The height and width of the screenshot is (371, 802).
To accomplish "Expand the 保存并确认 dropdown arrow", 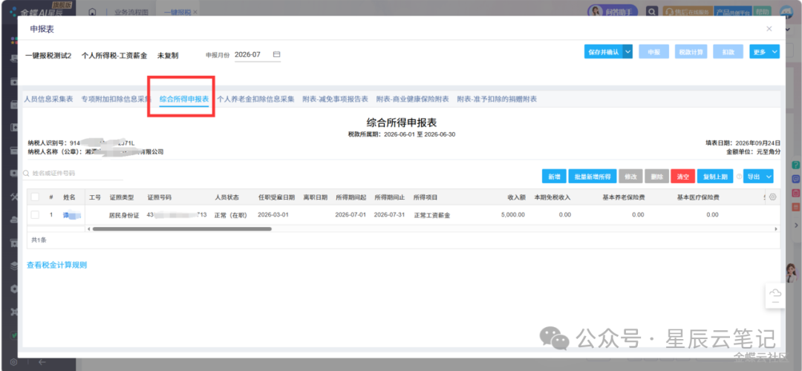I will (627, 52).
